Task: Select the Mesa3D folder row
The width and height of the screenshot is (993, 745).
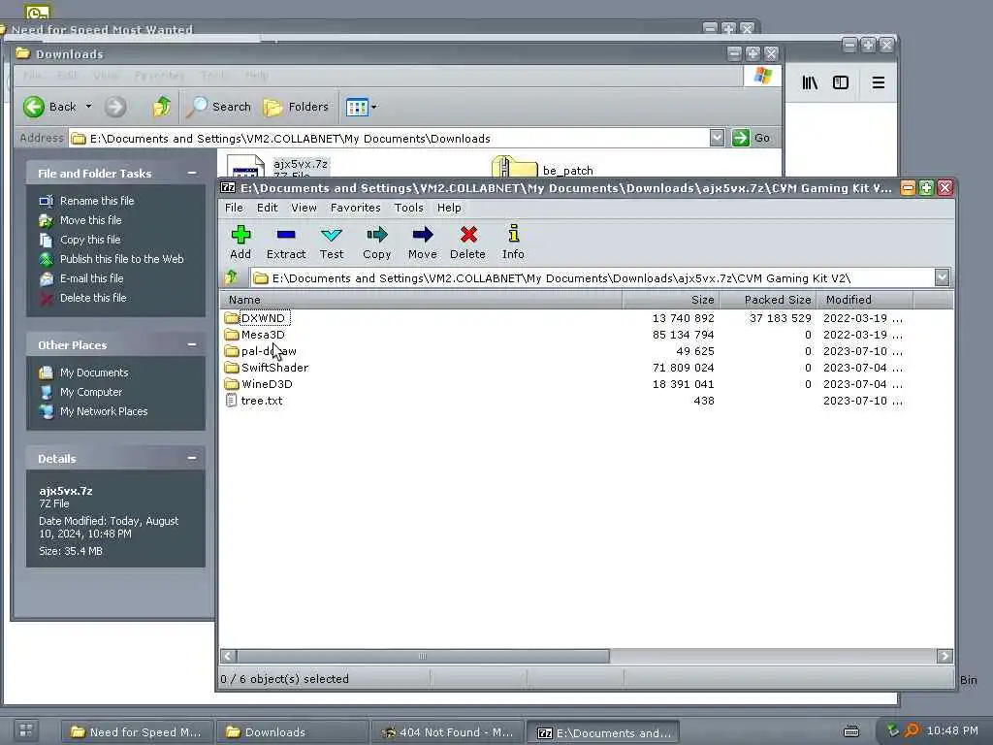Action: 263,335
